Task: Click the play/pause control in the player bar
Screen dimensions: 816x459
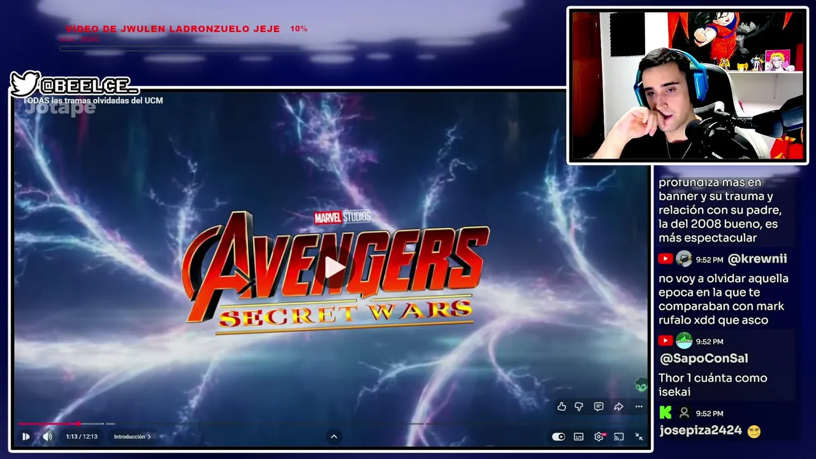Action: (25, 437)
